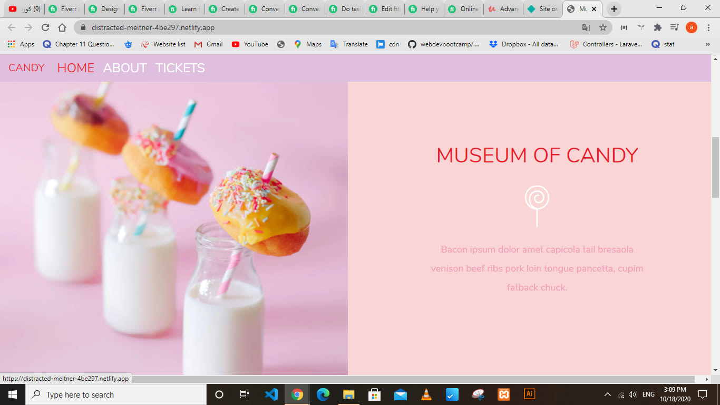This screenshot has height=405, width=720.
Task: Expand the system tray hidden icons
Action: point(608,394)
